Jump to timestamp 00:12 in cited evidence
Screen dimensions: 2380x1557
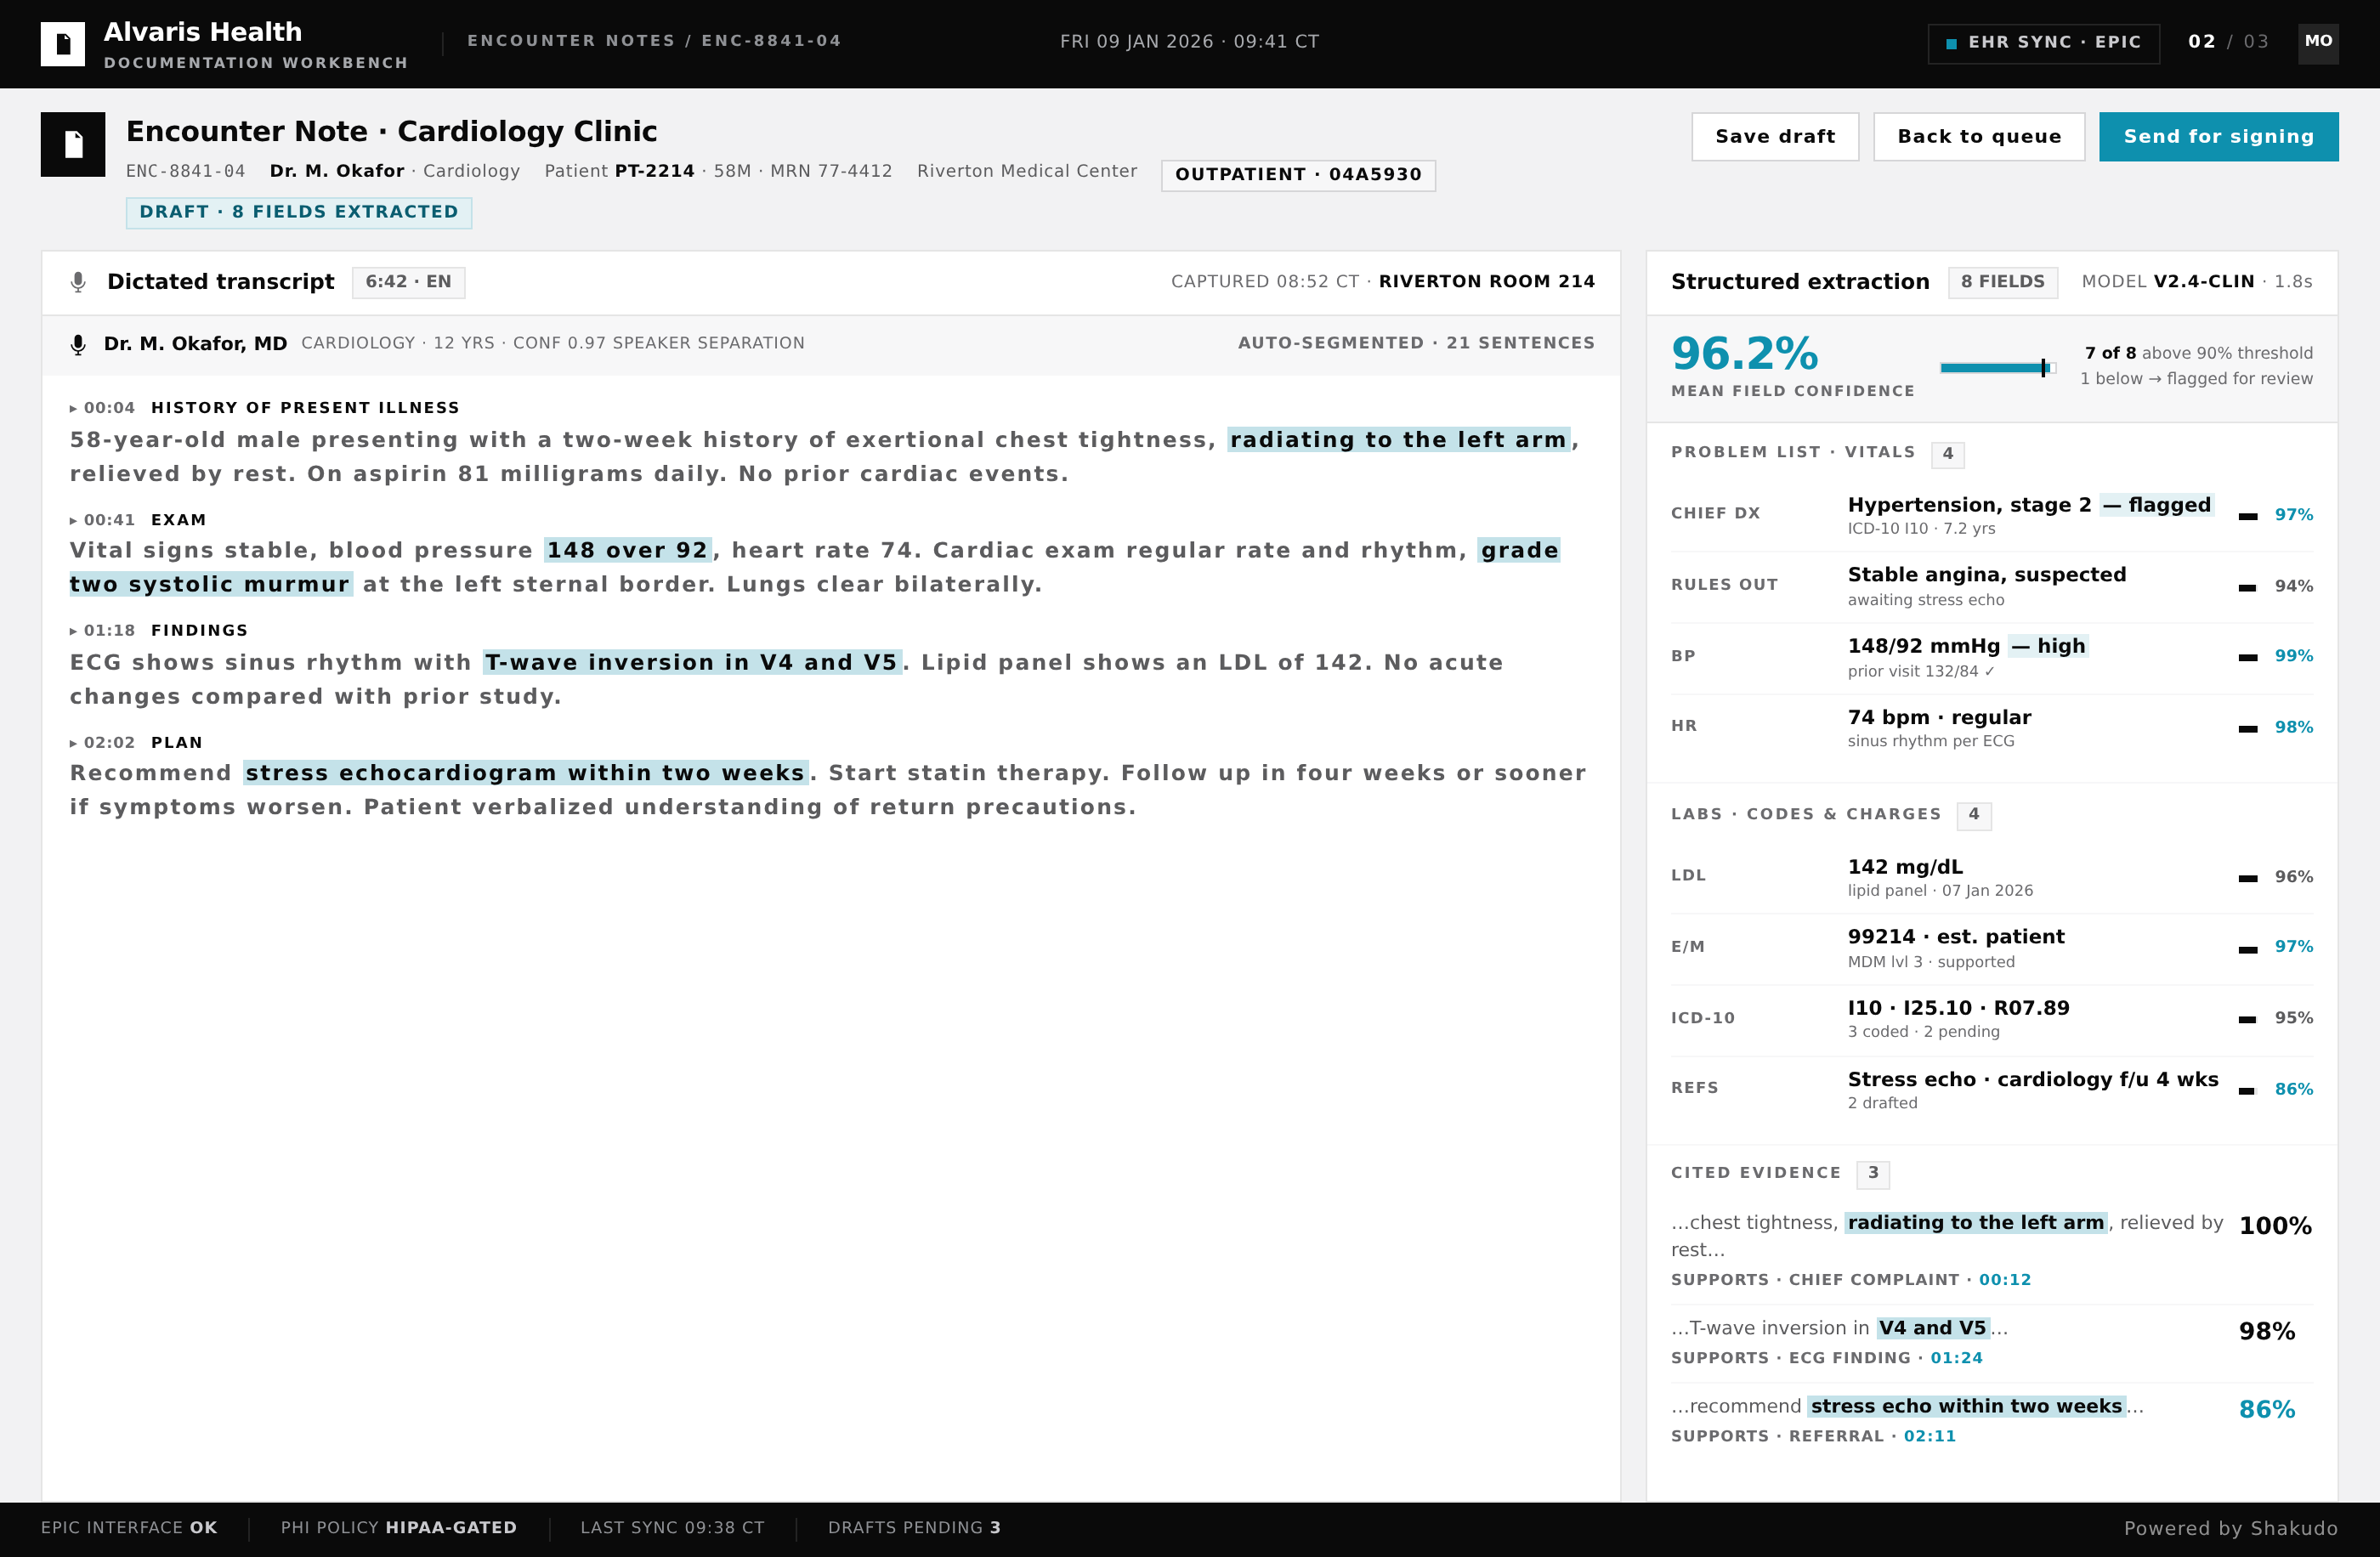click(2004, 1280)
